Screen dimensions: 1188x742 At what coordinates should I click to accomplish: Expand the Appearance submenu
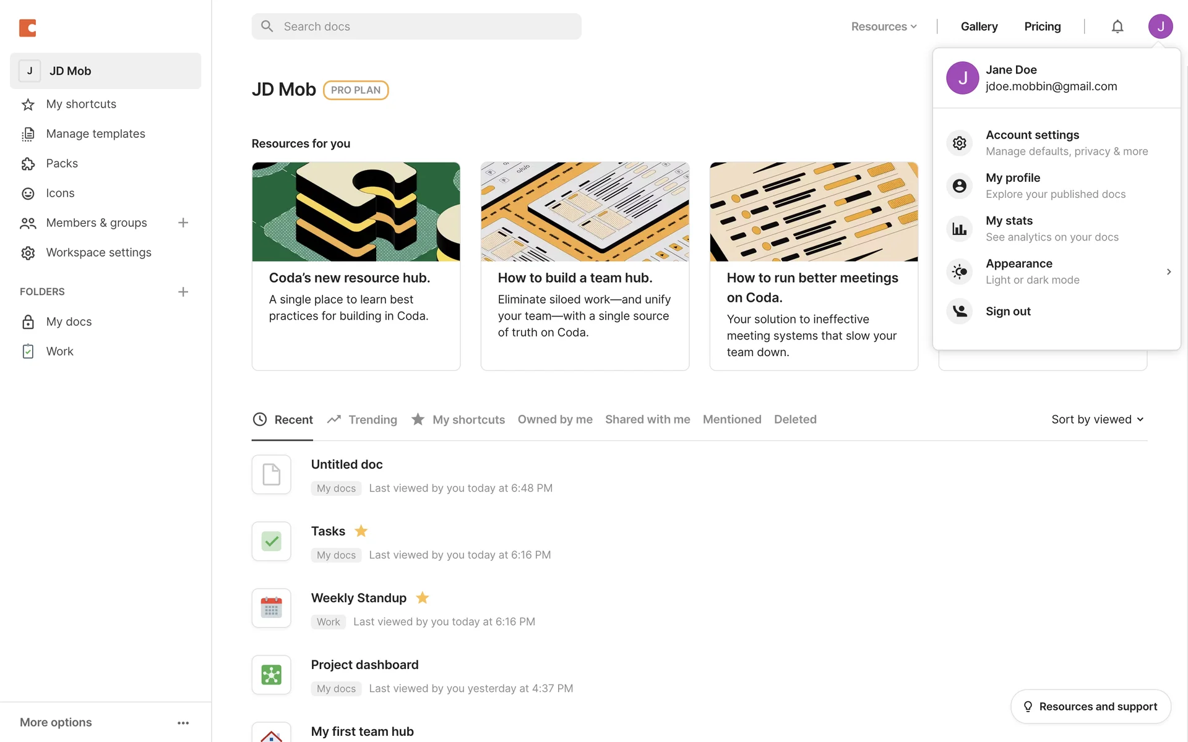pos(1168,271)
